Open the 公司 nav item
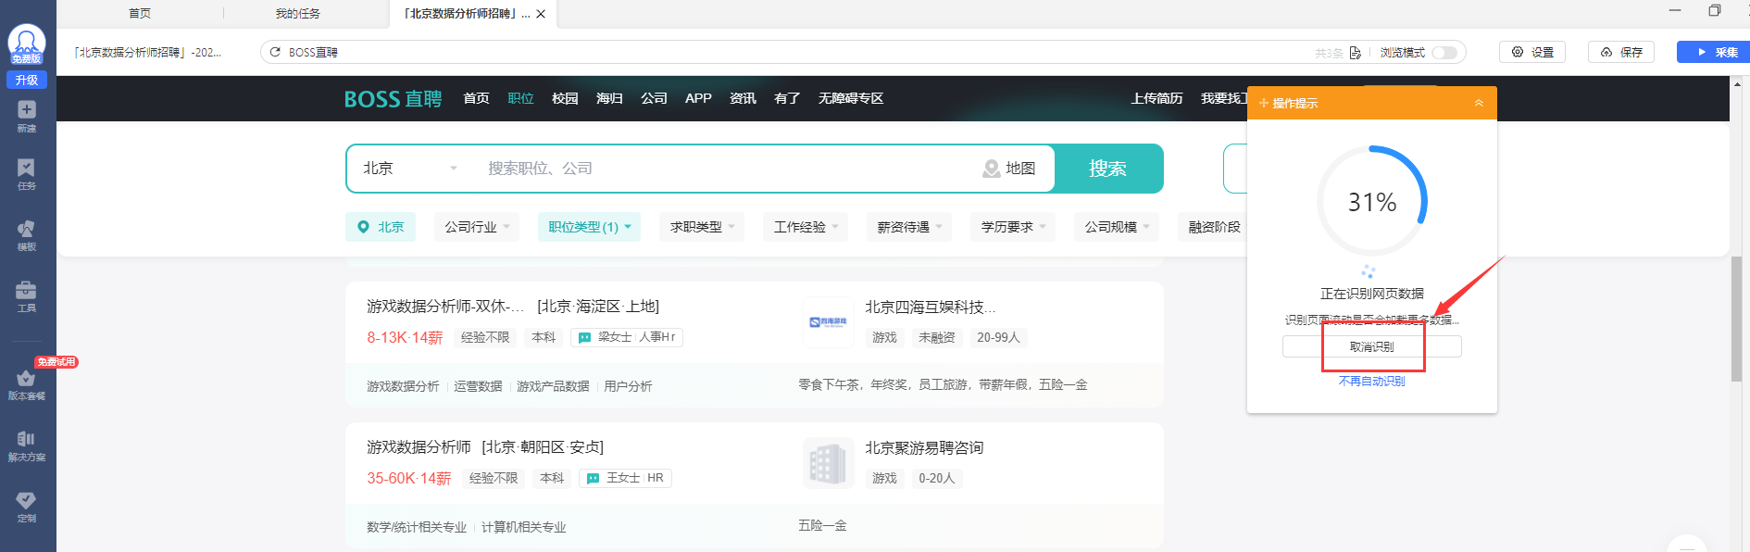This screenshot has height=552, width=1750. [x=654, y=98]
